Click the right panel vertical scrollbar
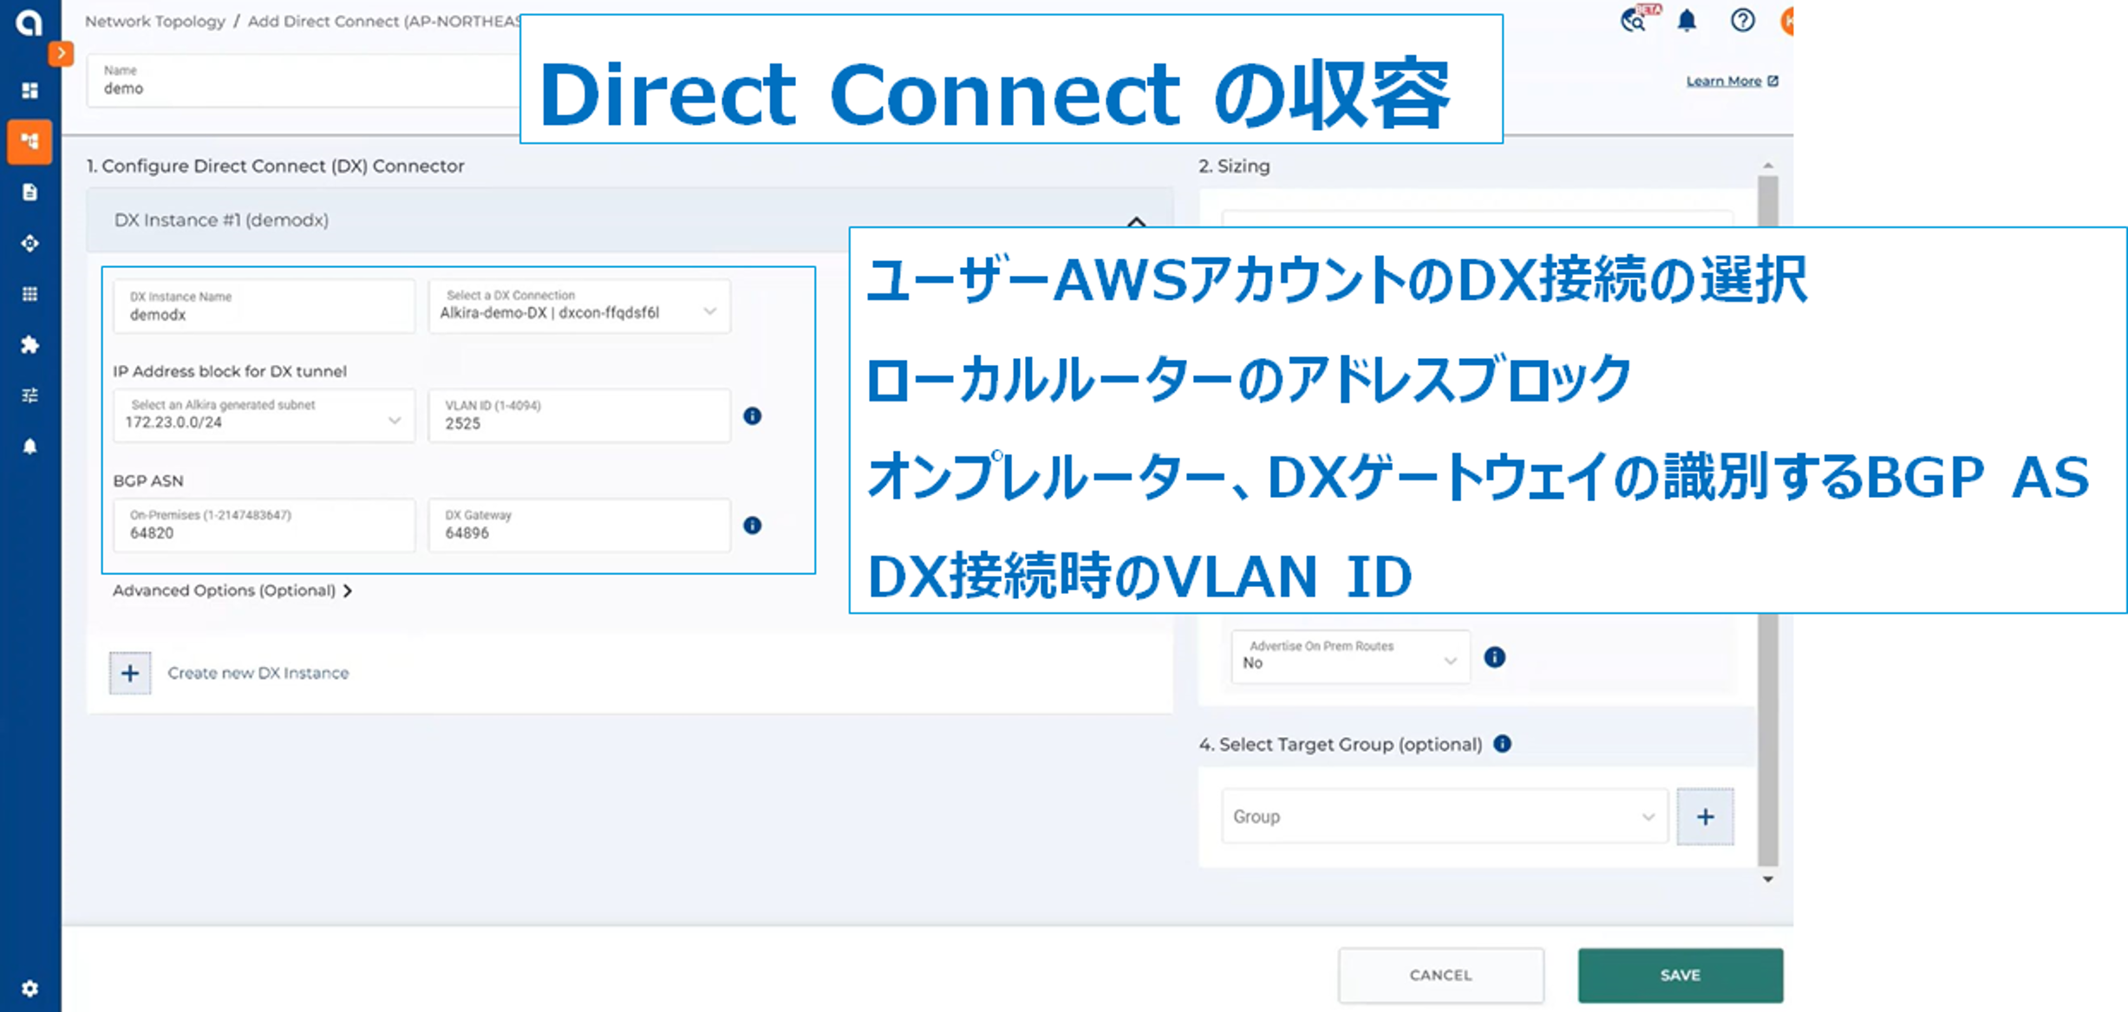2128x1012 pixels. point(1768,520)
